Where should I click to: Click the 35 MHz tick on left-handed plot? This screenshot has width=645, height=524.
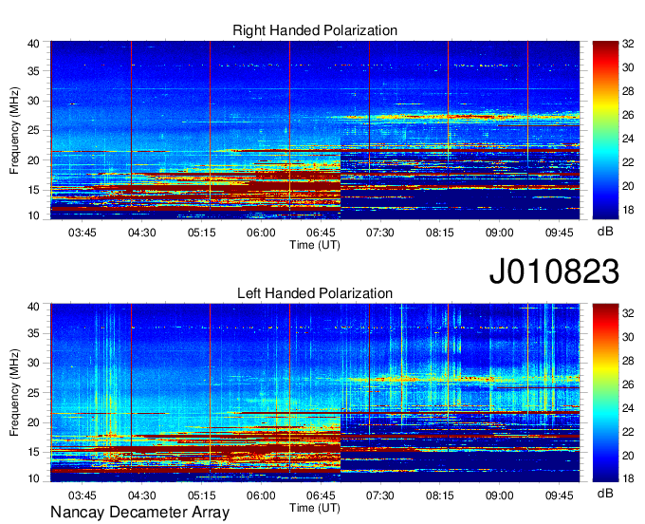33,333
